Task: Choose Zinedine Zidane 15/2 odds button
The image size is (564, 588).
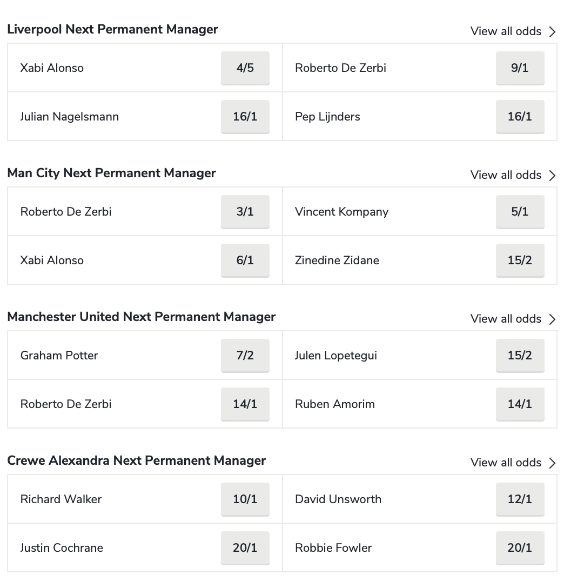Action: [x=520, y=260]
